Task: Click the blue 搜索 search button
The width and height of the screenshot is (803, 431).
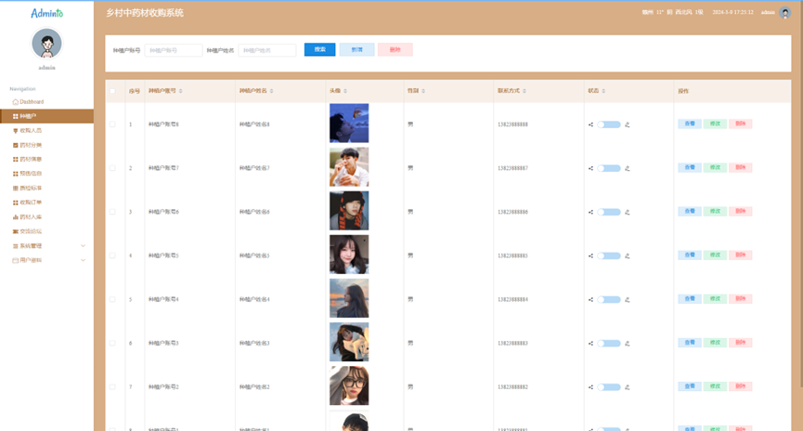Action: (x=320, y=49)
